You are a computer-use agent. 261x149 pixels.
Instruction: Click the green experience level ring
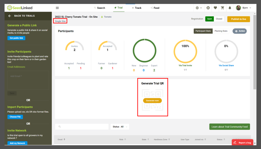point(145,51)
